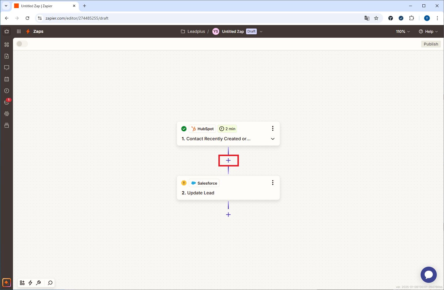
Task: Click the add-note grid icon in bottom toolbar
Action: tap(22, 283)
